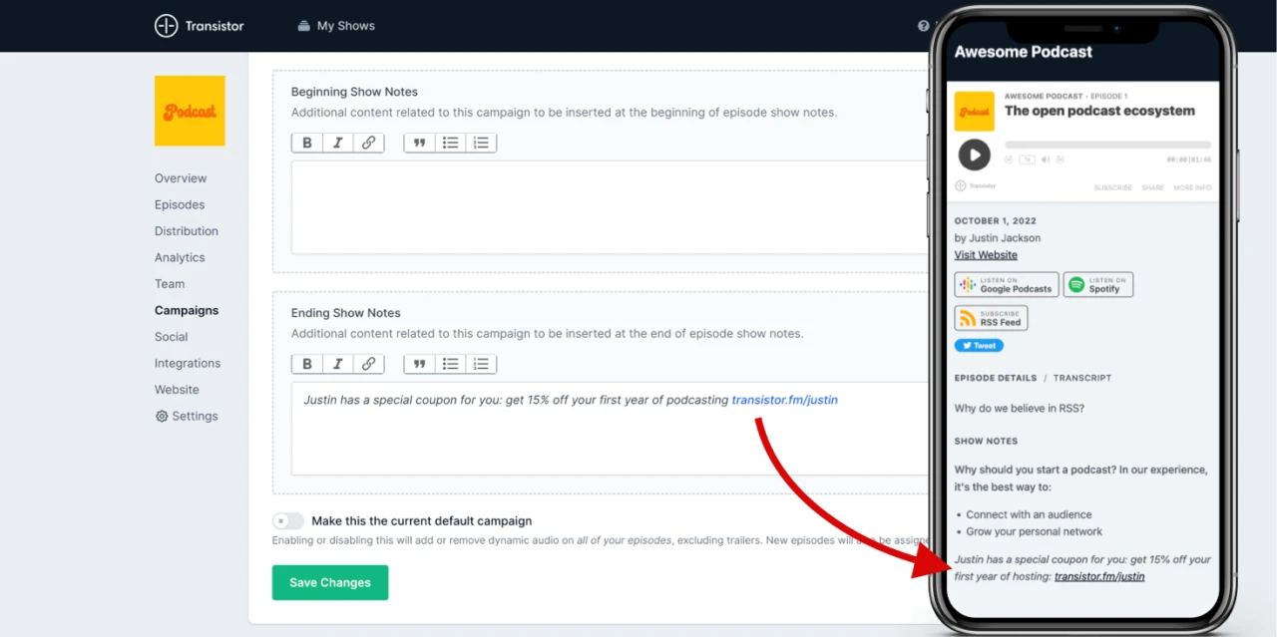Insert a link in Beginning Show Notes
This screenshot has height=637, width=1277.
(369, 143)
